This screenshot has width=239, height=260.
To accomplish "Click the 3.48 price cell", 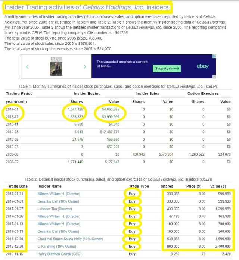I will point(202,216).
